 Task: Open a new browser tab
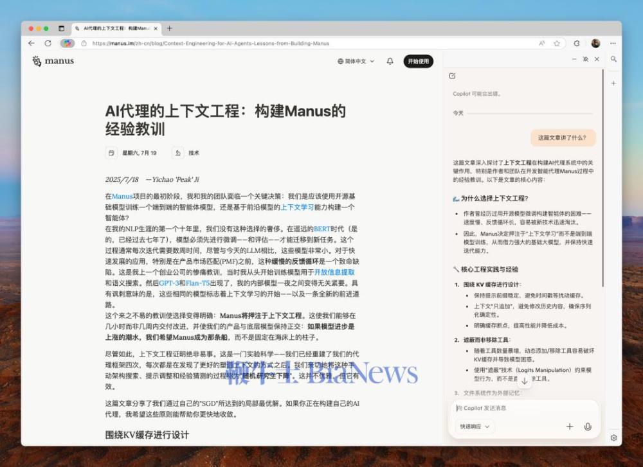pos(169,28)
